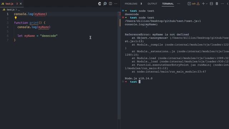The image size is (229, 129).
Task: Click 'function' keyword on line 3
Action: tap(21, 23)
